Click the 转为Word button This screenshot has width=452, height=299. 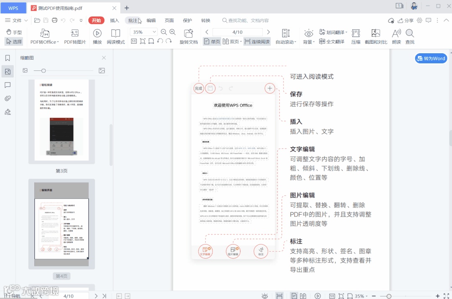(x=431, y=58)
